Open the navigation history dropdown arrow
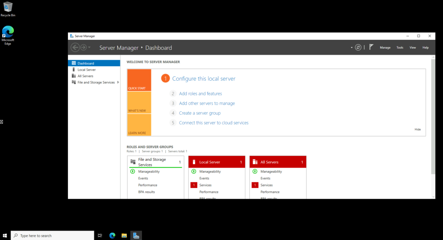Image resolution: width=443 pixels, height=240 pixels. (89, 48)
